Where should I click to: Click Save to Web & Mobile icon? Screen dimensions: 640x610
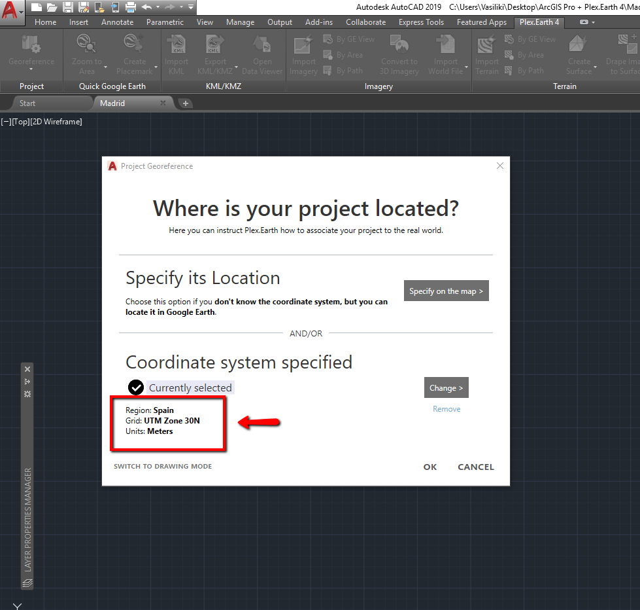[115, 7]
